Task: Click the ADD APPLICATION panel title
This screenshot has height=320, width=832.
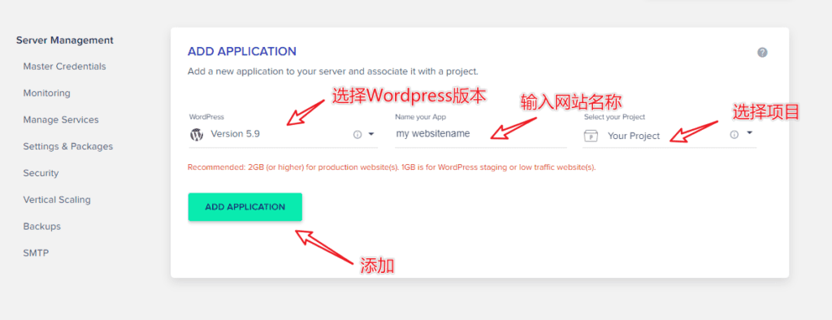Action: click(x=242, y=51)
